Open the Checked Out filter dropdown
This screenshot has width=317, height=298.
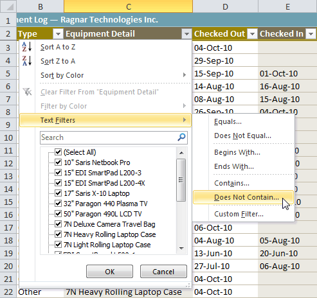tap(252, 33)
